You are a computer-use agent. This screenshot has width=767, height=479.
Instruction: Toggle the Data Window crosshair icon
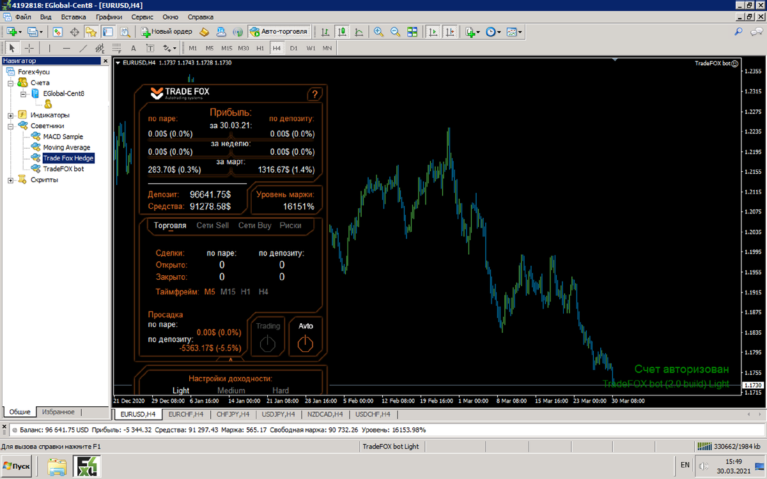(x=74, y=31)
